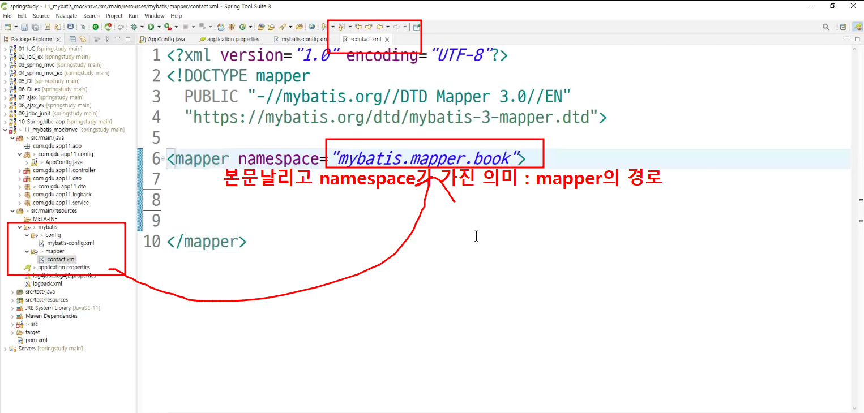Select application.properties in the tree
This screenshot has height=413, width=864.
pos(64,268)
